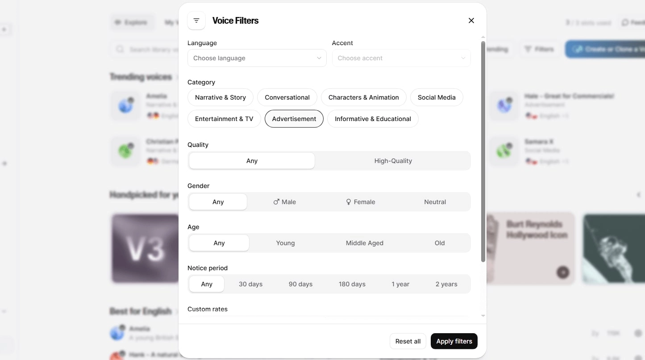The image size is (645, 360).
Task: Switch to the Explore tab
Action: point(132,22)
